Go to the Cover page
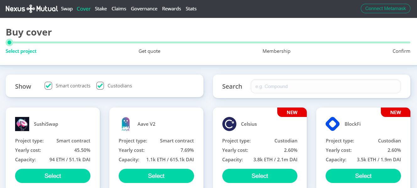This screenshot has width=417, height=188. point(84,9)
